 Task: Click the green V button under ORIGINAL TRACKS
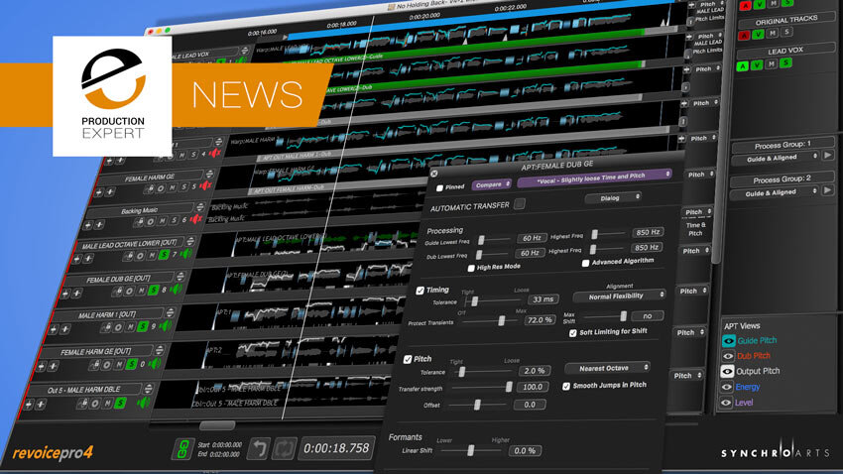tap(758, 35)
